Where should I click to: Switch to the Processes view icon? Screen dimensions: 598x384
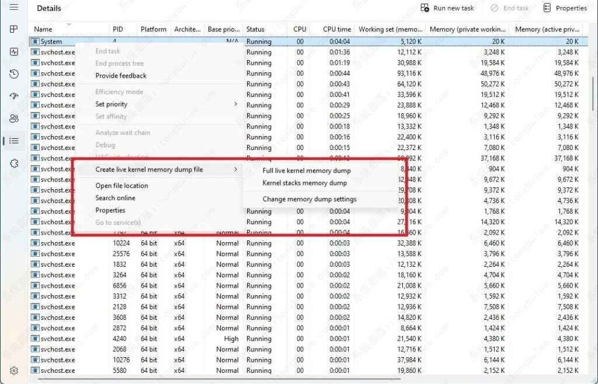[x=14, y=29]
